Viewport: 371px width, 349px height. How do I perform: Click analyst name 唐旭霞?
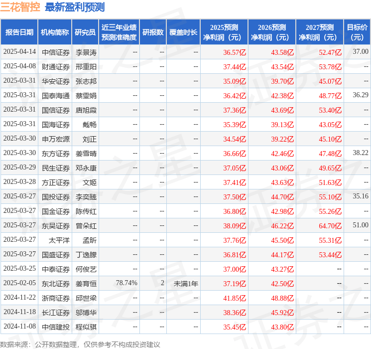[86, 110]
